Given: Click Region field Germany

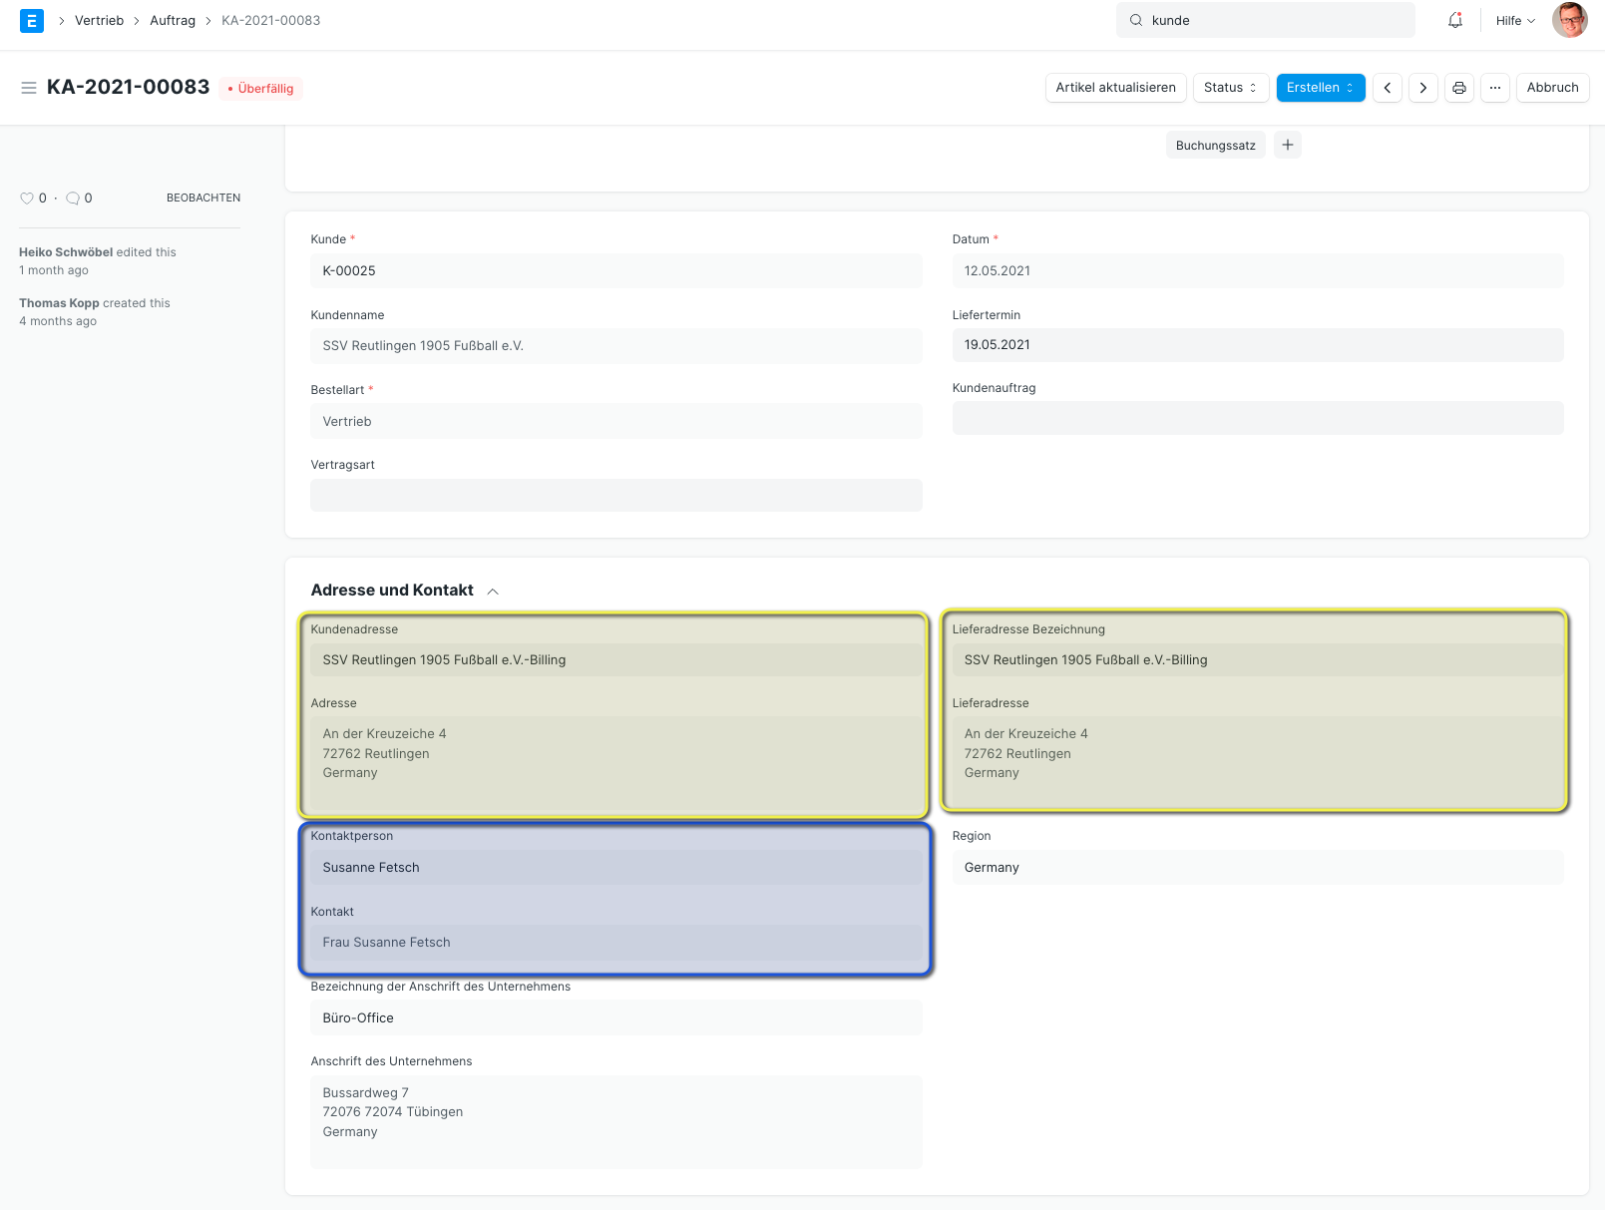Looking at the screenshot, I should [1258, 868].
